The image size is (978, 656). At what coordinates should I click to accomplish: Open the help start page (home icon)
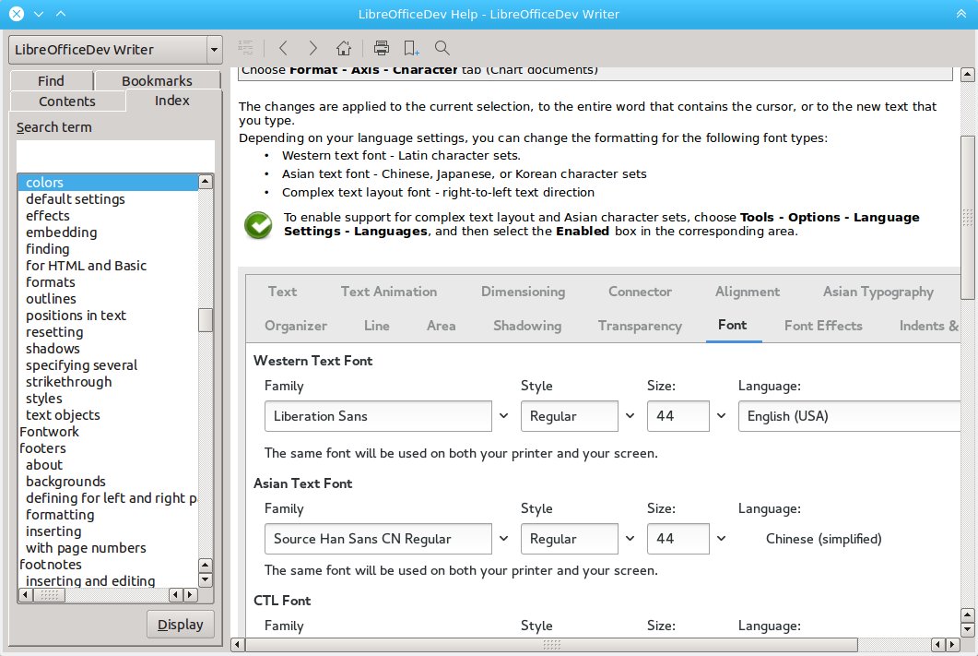(x=344, y=47)
